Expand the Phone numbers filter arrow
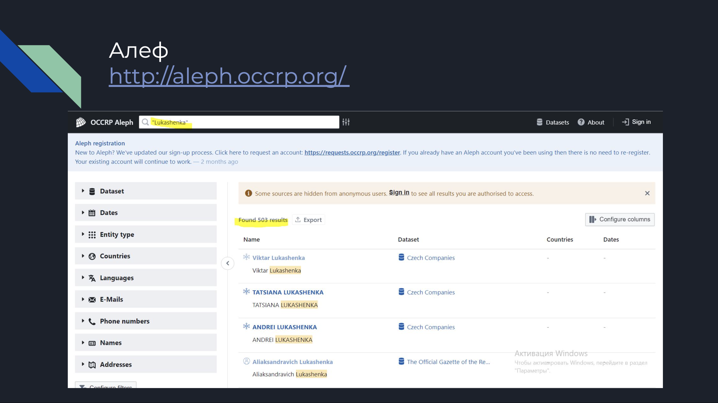The width and height of the screenshot is (718, 403). pos(83,321)
